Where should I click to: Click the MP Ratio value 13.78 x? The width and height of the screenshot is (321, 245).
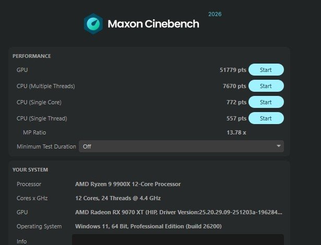[x=236, y=132]
